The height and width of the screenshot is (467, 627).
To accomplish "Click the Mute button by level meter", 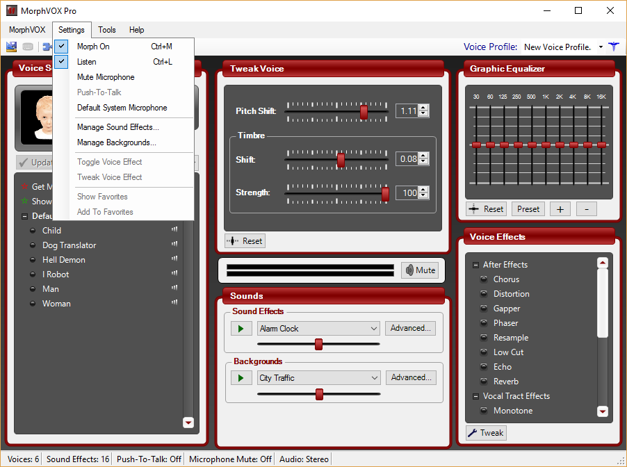I will pyautogui.click(x=420, y=270).
